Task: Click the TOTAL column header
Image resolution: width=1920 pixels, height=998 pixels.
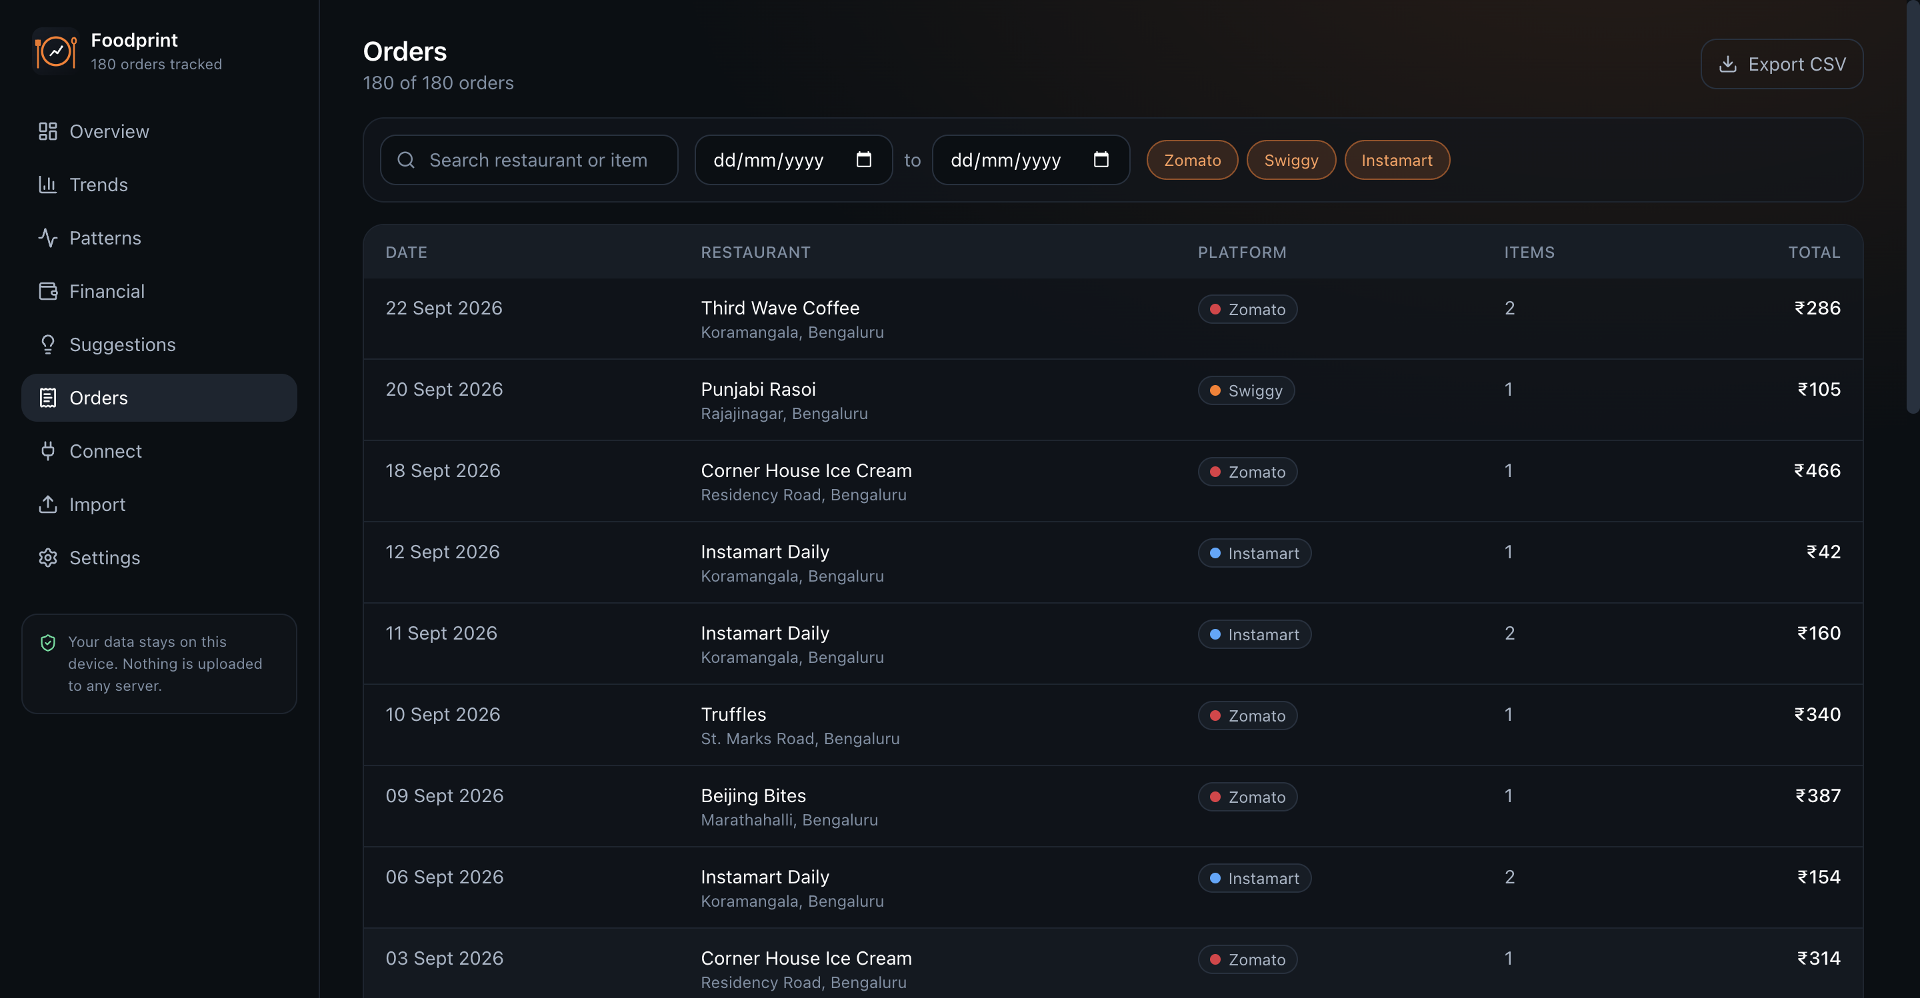Action: click(1814, 252)
